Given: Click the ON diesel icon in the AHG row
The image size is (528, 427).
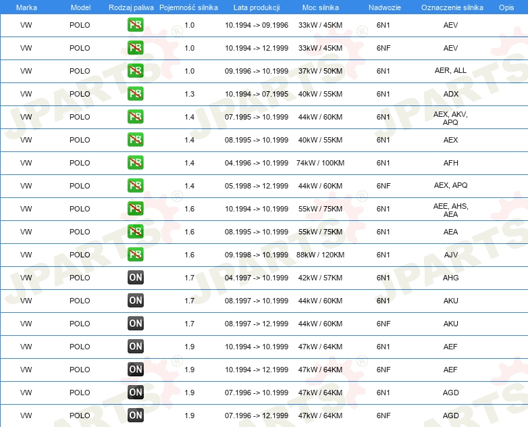Looking at the screenshot, I should [135, 278].
